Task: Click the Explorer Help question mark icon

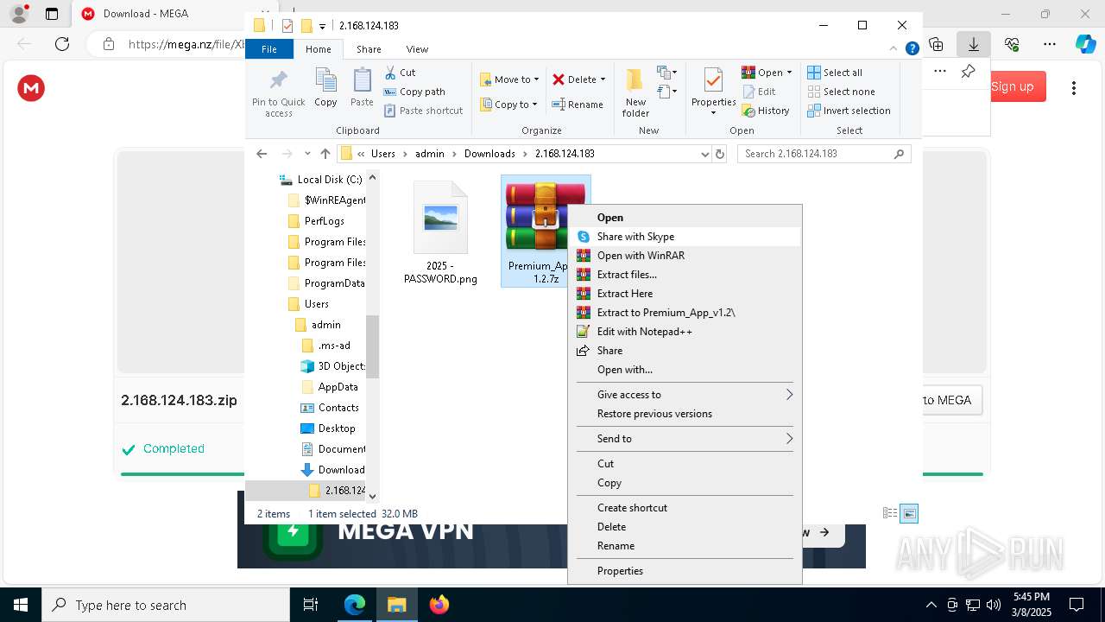Action: (912, 49)
